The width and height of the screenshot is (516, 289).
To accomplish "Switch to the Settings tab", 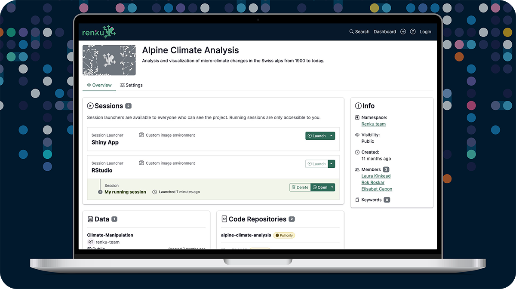I will click(x=131, y=85).
